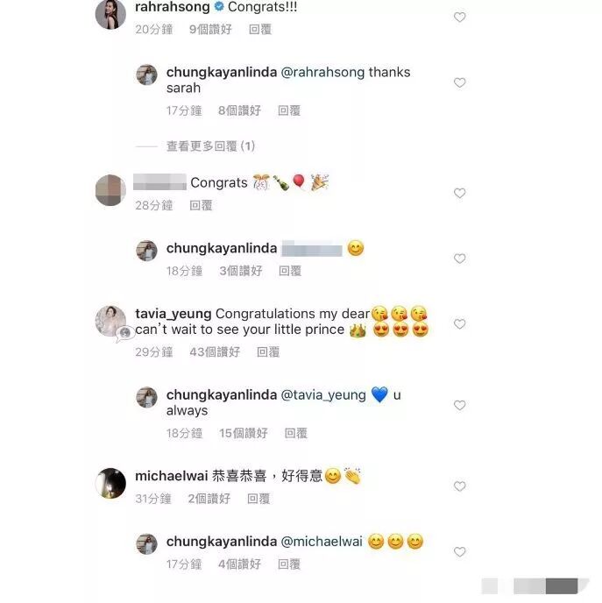Image resolution: width=602 pixels, height=603 pixels.
Task: Like chungkayanlinda's smiley reply to blurred user
Action: tap(460, 259)
